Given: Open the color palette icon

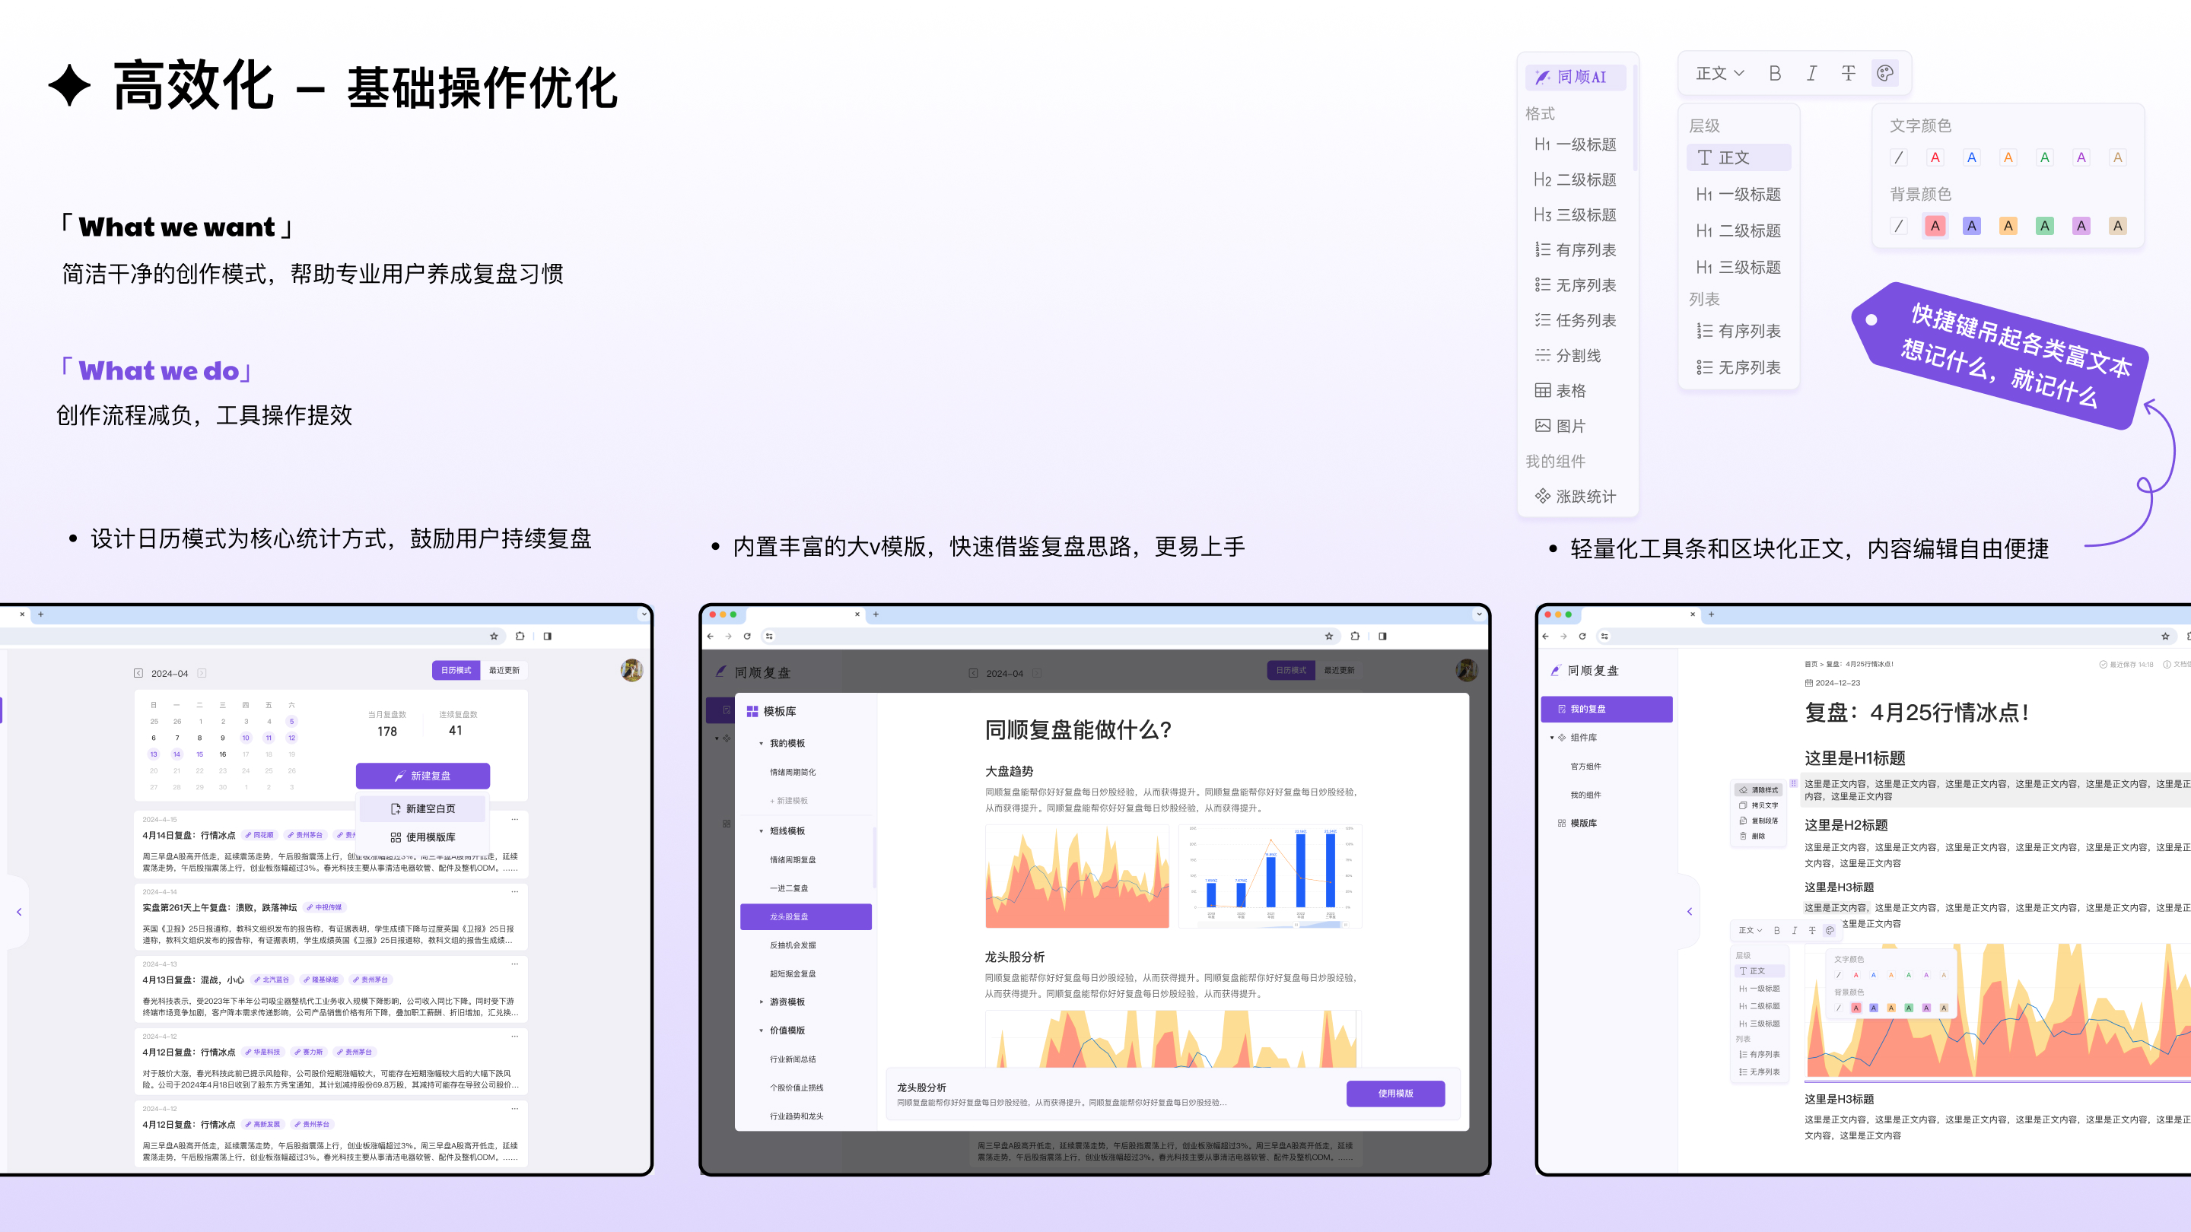Looking at the screenshot, I should pos(1885,73).
